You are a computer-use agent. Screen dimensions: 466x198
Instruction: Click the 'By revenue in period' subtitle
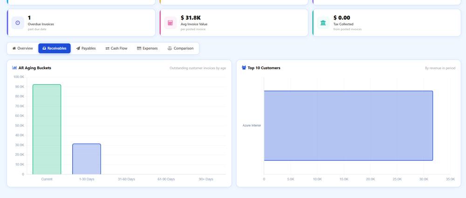pyautogui.click(x=440, y=68)
